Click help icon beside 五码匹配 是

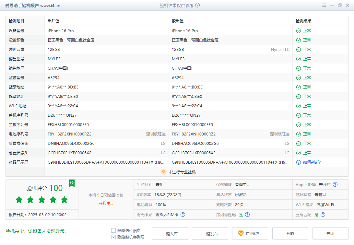click(323, 215)
